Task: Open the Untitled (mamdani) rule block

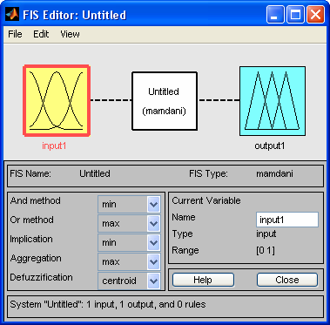Action: 165,101
